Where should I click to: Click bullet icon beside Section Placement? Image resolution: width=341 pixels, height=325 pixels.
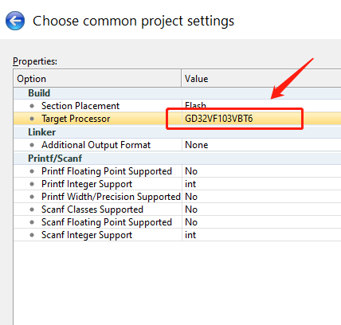(x=32, y=106)
